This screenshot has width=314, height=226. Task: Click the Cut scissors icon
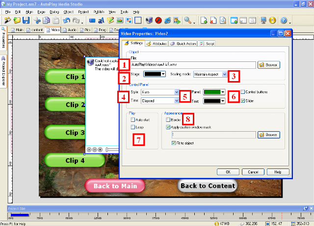[37, 21]
